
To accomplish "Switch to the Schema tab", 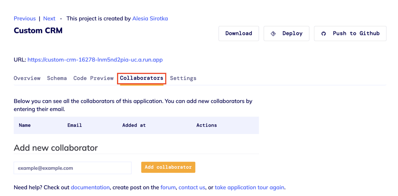I will tap(57, 78).
